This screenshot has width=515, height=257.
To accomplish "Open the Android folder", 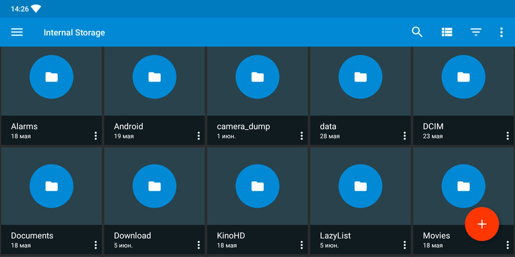I will (154, 77).
